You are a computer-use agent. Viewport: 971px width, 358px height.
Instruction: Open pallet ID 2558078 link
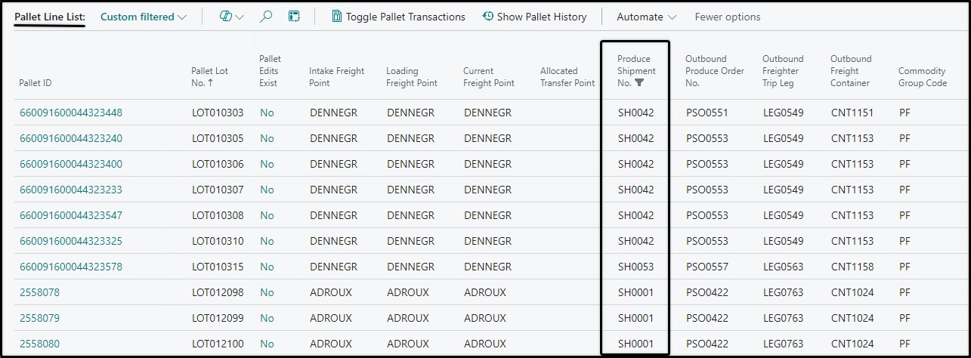click(39, 292)
